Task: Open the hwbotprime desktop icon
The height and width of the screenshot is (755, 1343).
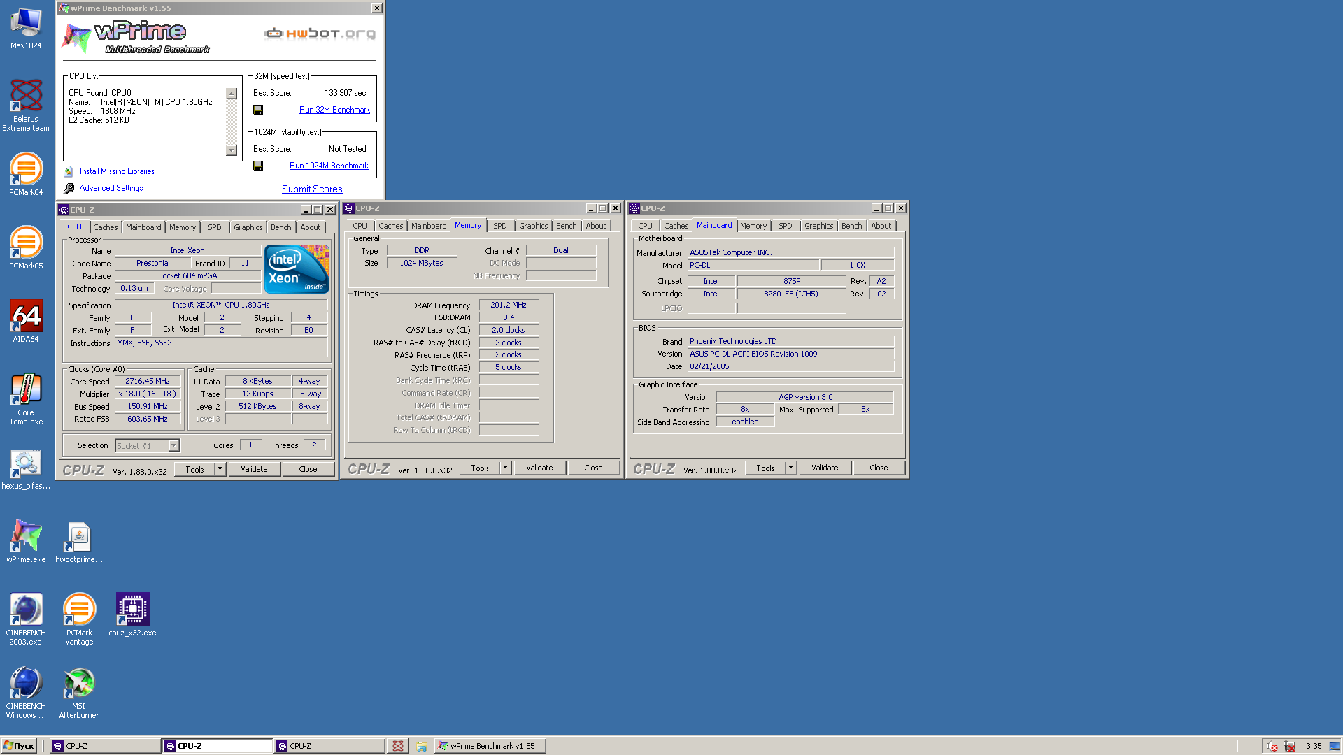Action: pos(79,541)
